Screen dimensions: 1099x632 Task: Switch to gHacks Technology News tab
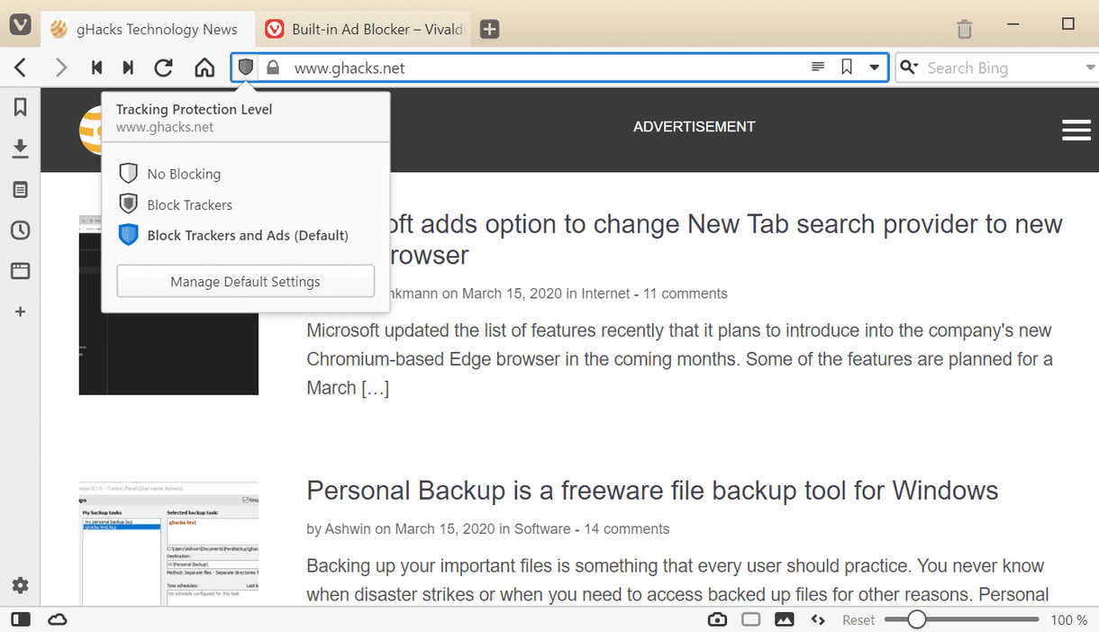(x=149, y=30)
